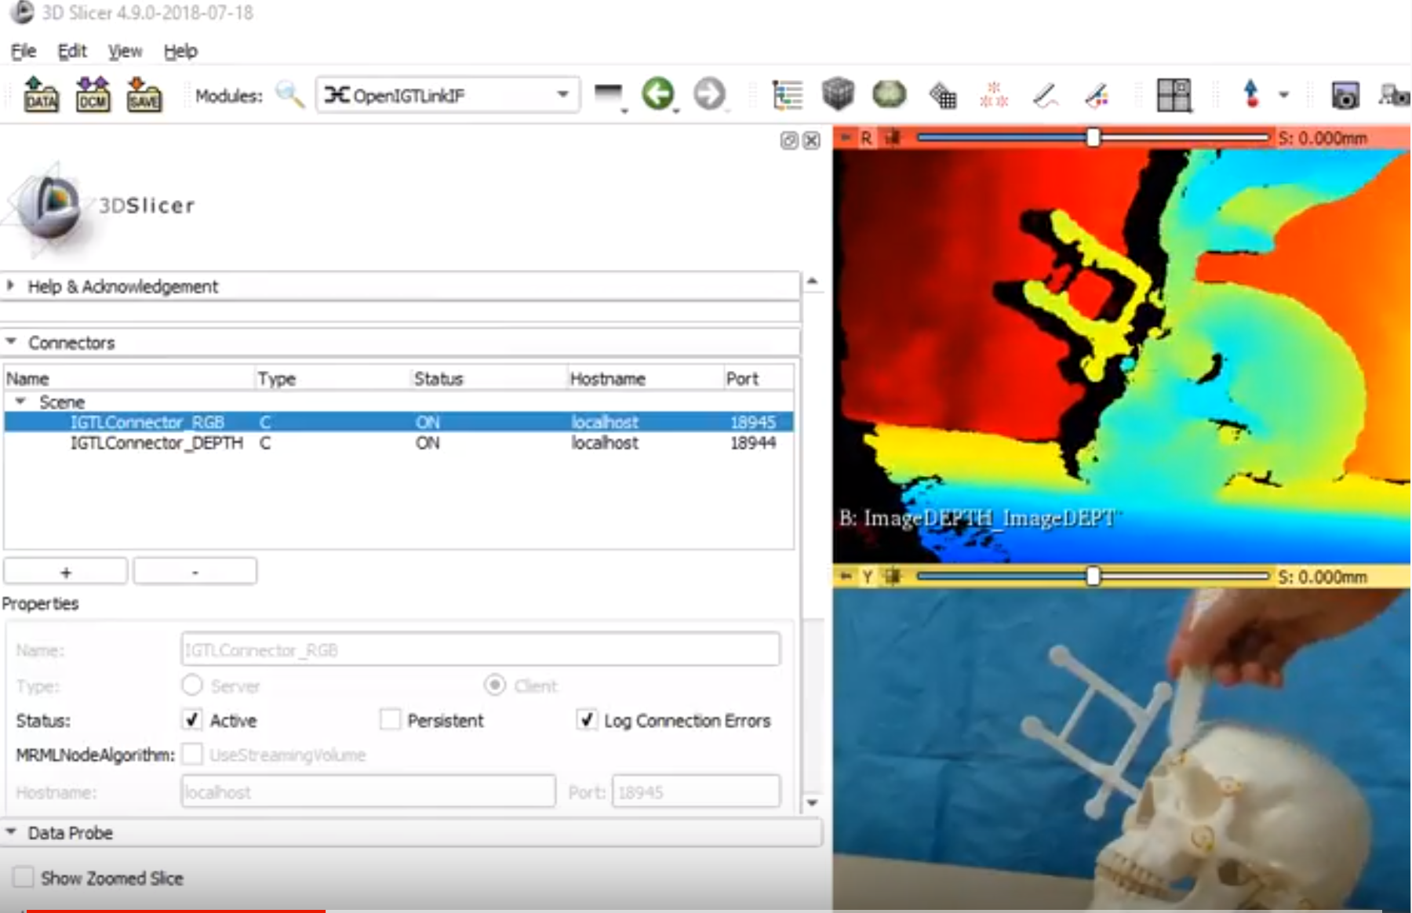Open the view layout selector grid icon
1412x913 pixels.
pos(1174,94)
